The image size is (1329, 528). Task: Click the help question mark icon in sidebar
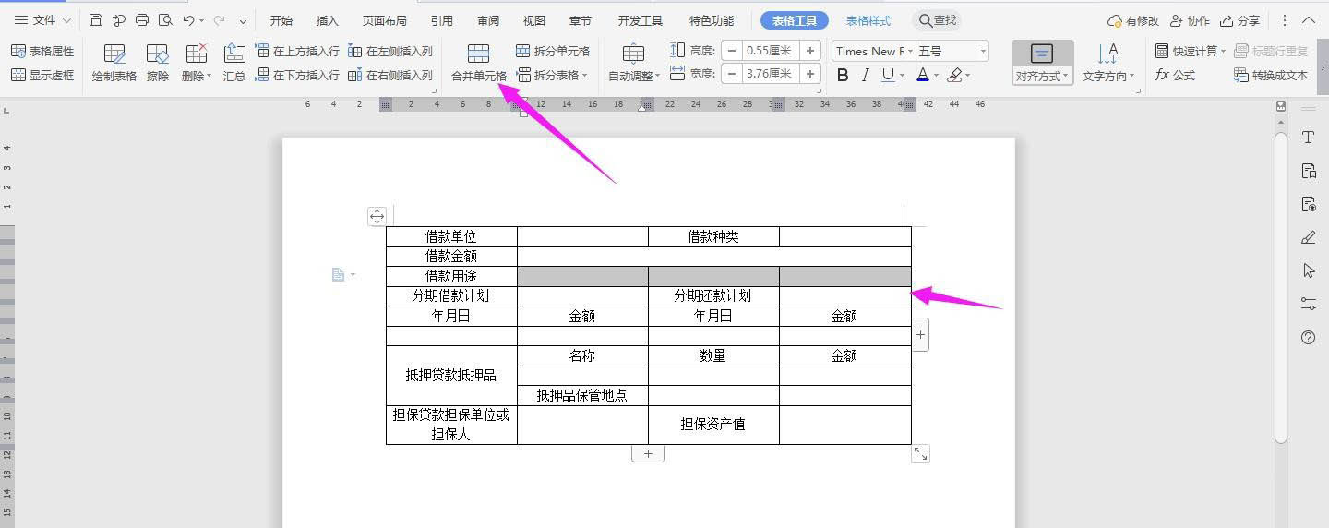point(1308,338)
